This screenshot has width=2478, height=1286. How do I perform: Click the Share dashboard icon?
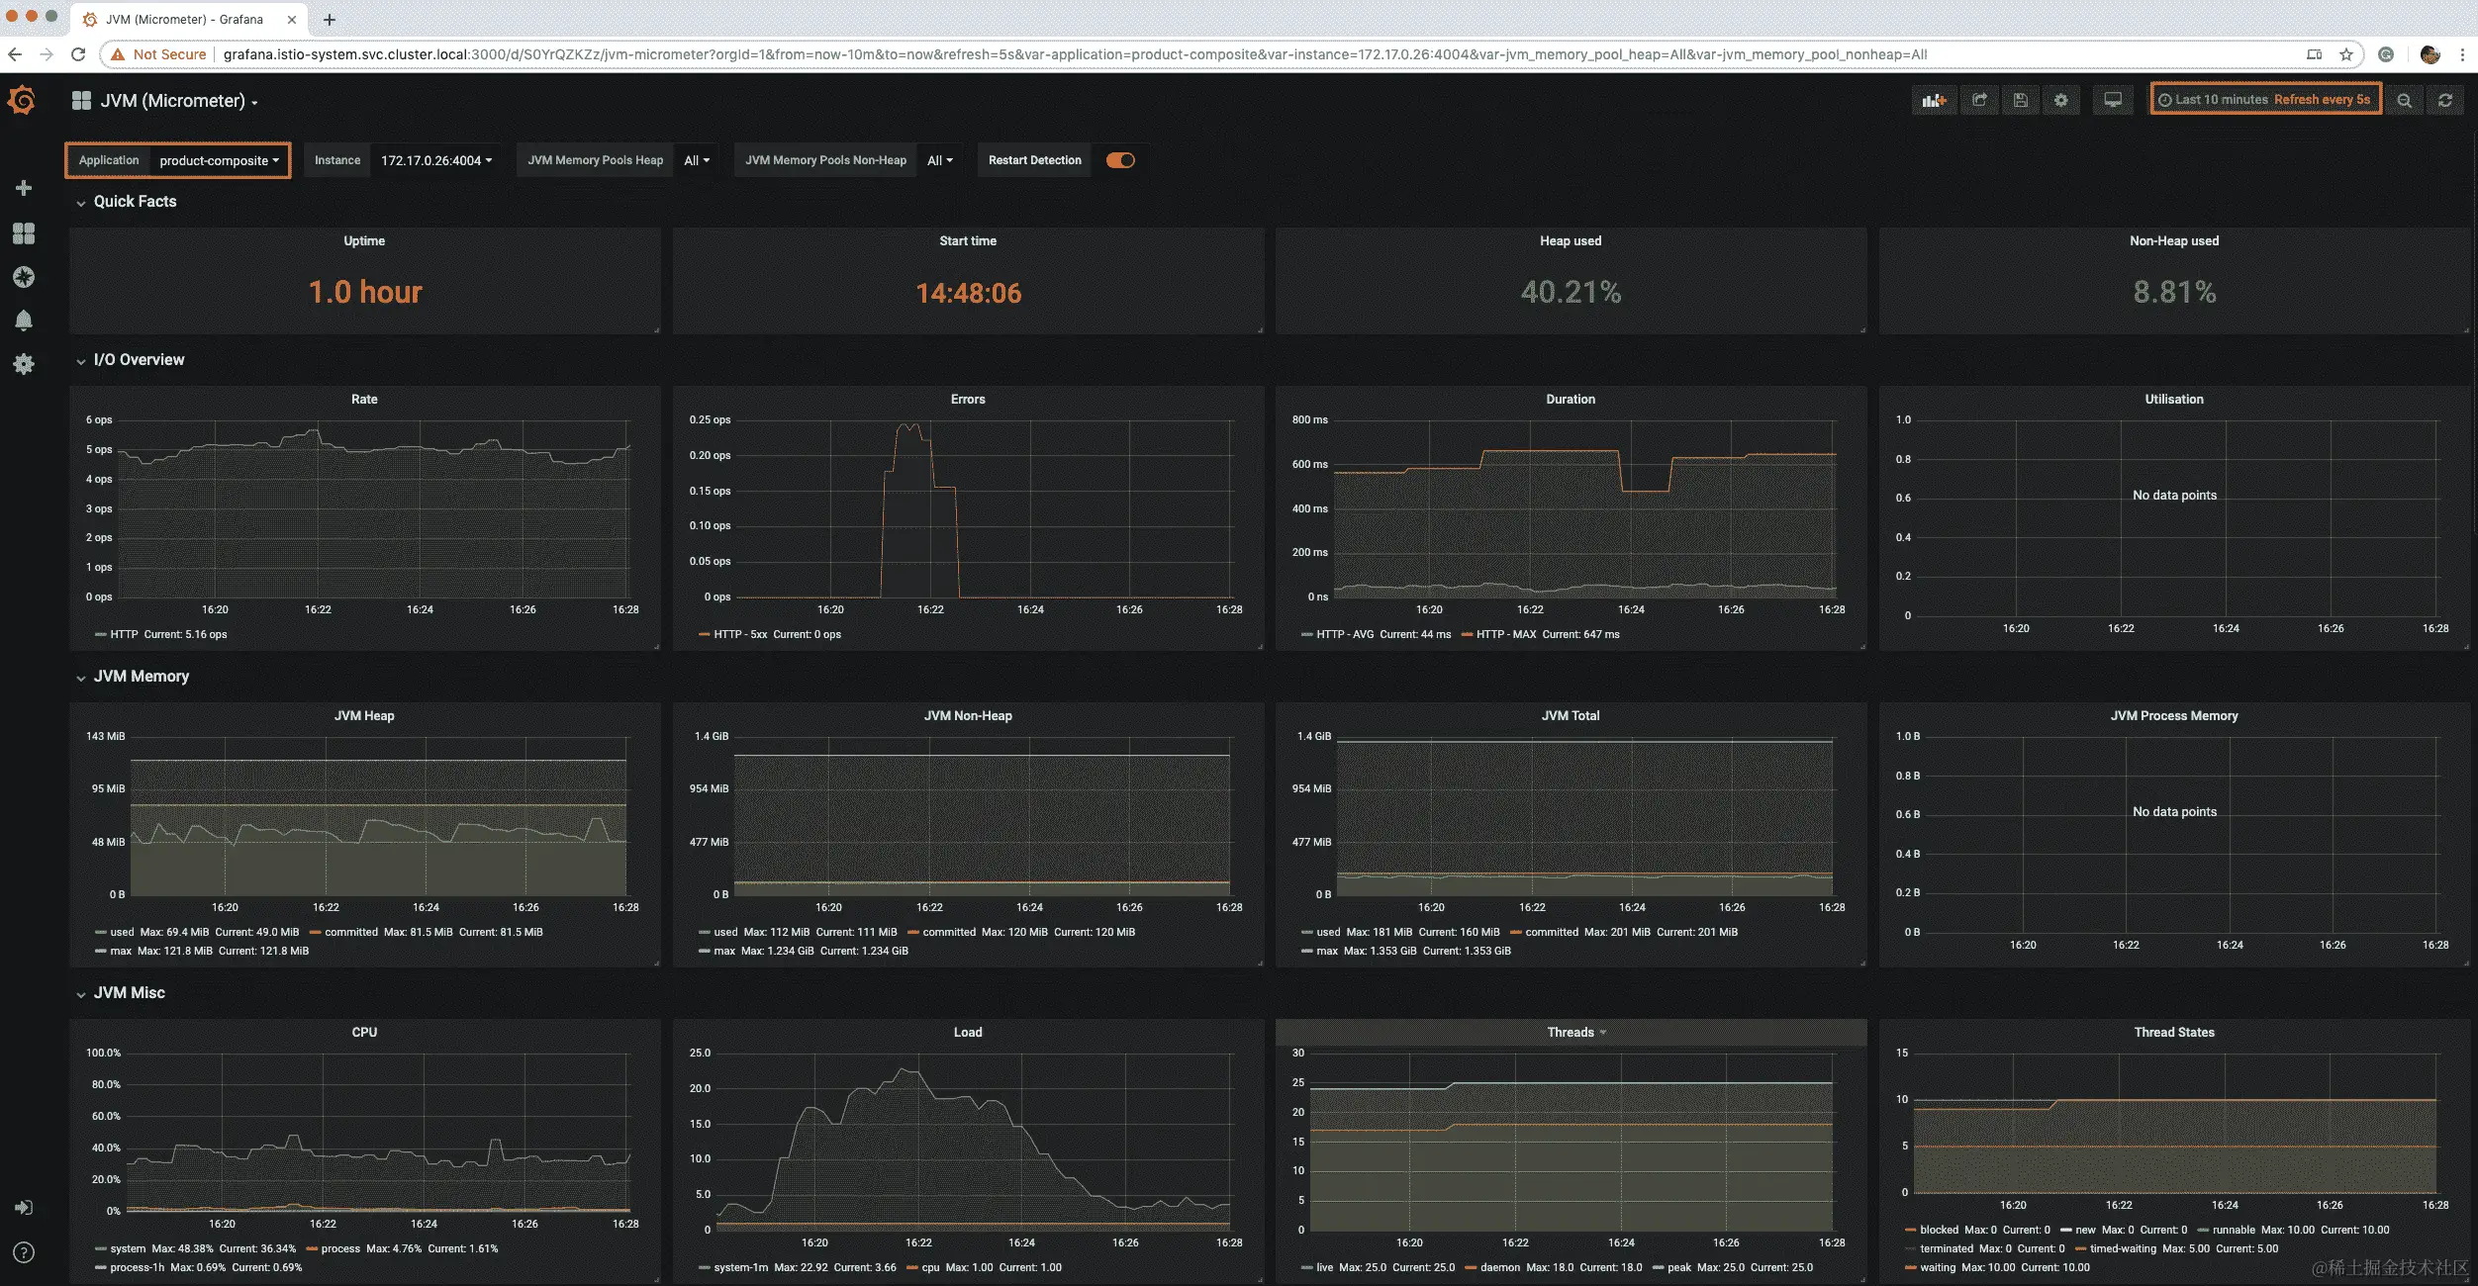coord(1979,100)
